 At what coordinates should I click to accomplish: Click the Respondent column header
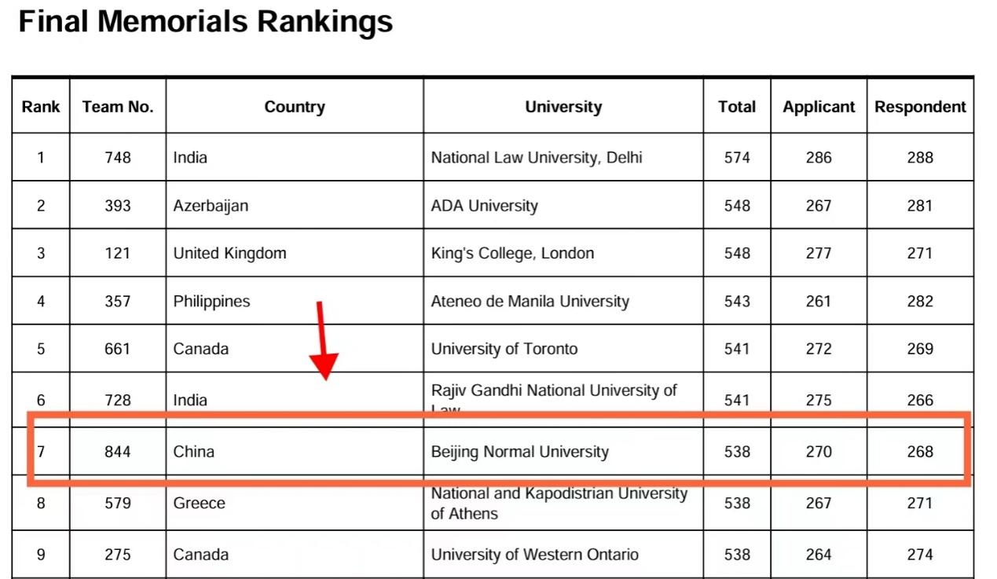click(x=920, y=107)
